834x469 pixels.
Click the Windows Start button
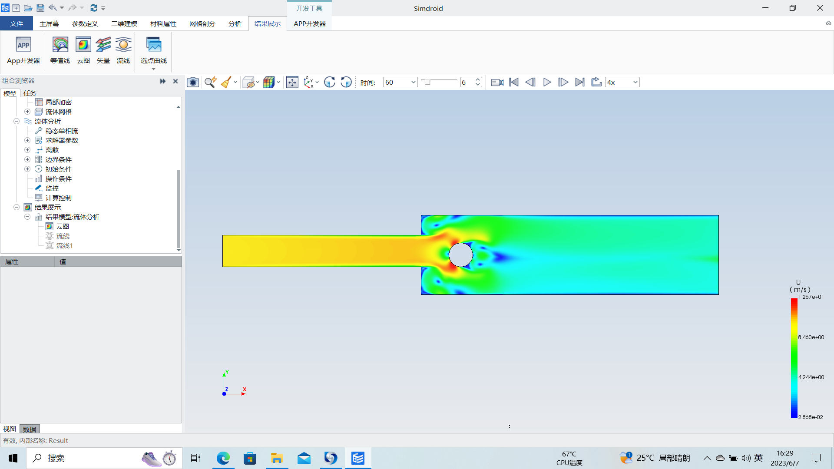tap(13, 458)
